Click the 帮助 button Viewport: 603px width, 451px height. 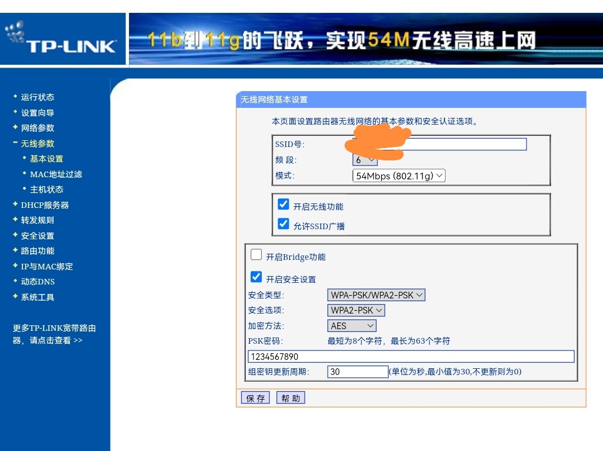coord(291,398)
